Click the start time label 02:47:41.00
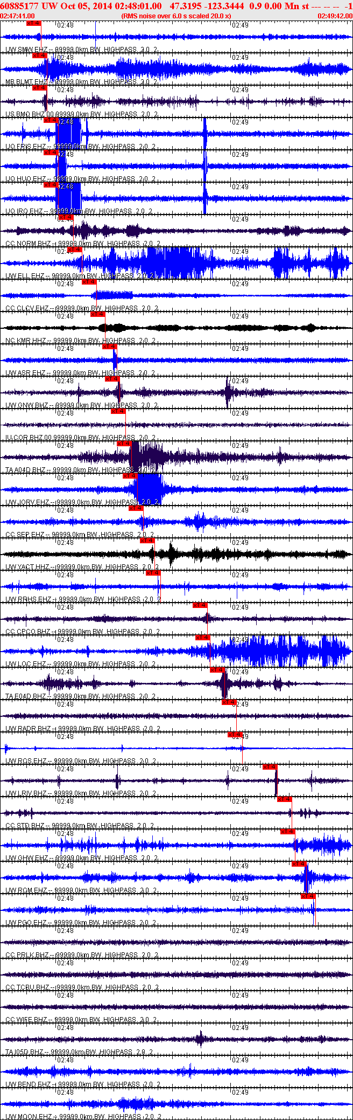The width and height of the screenshot is (353, 1120). point(17,16)
